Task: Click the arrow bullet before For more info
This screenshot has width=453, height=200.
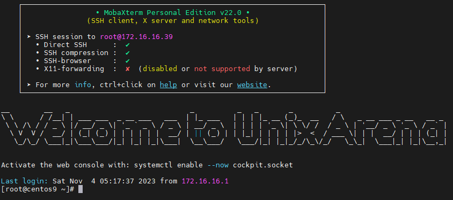Action: click(x=29, y=85)
